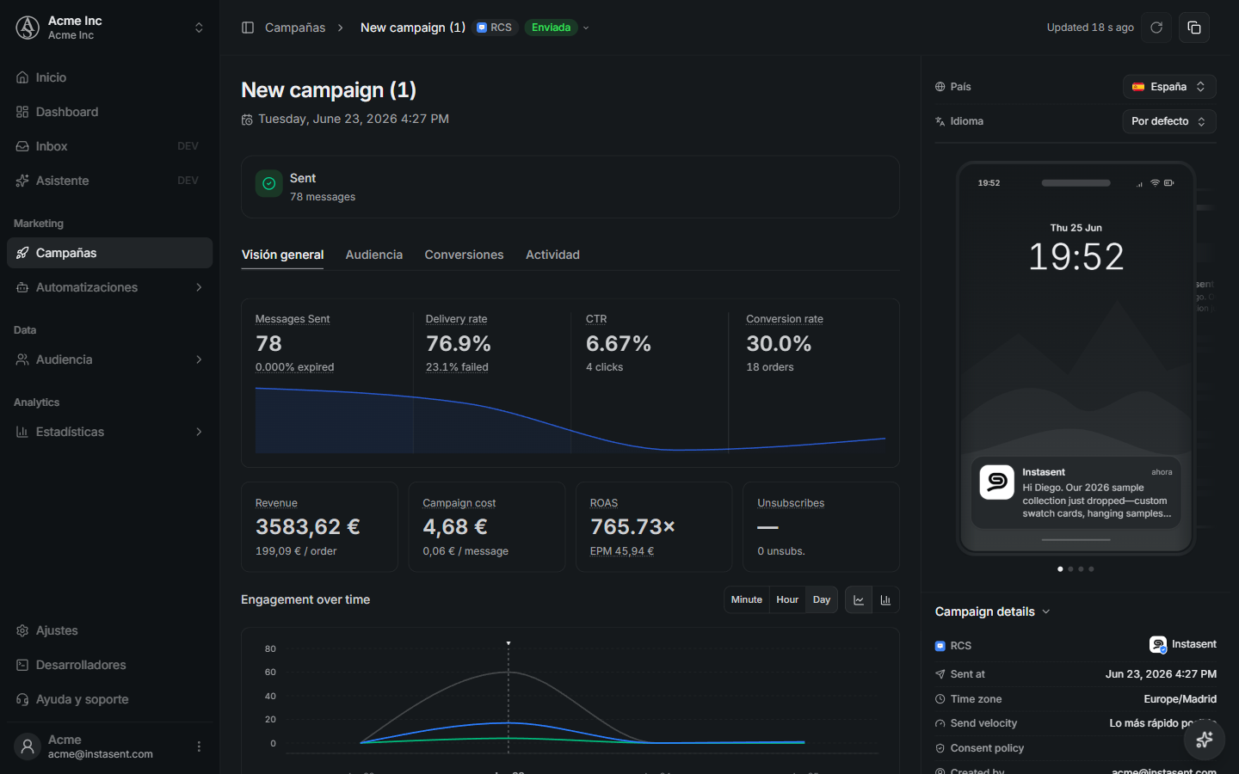Viewport: 1239px width, 774px height.
Task: Open account options menu for Acme
Action: click(x=199, y=746)
